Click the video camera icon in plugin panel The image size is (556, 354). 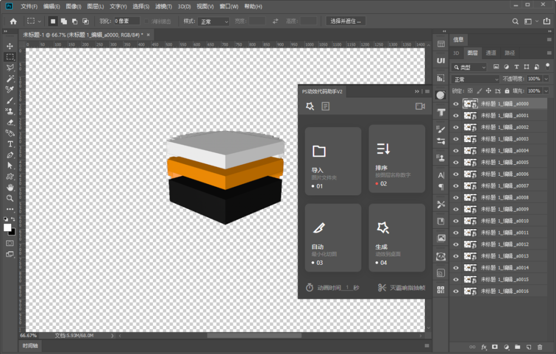coord(420,106)
